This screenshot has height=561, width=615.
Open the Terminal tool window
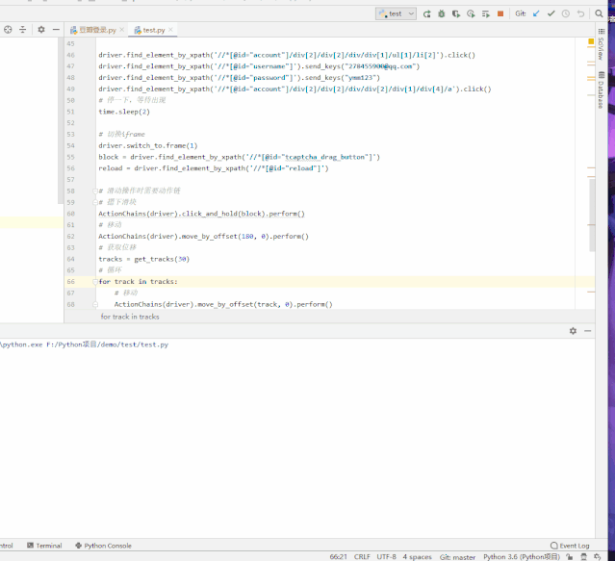click(x=48, y=546)
